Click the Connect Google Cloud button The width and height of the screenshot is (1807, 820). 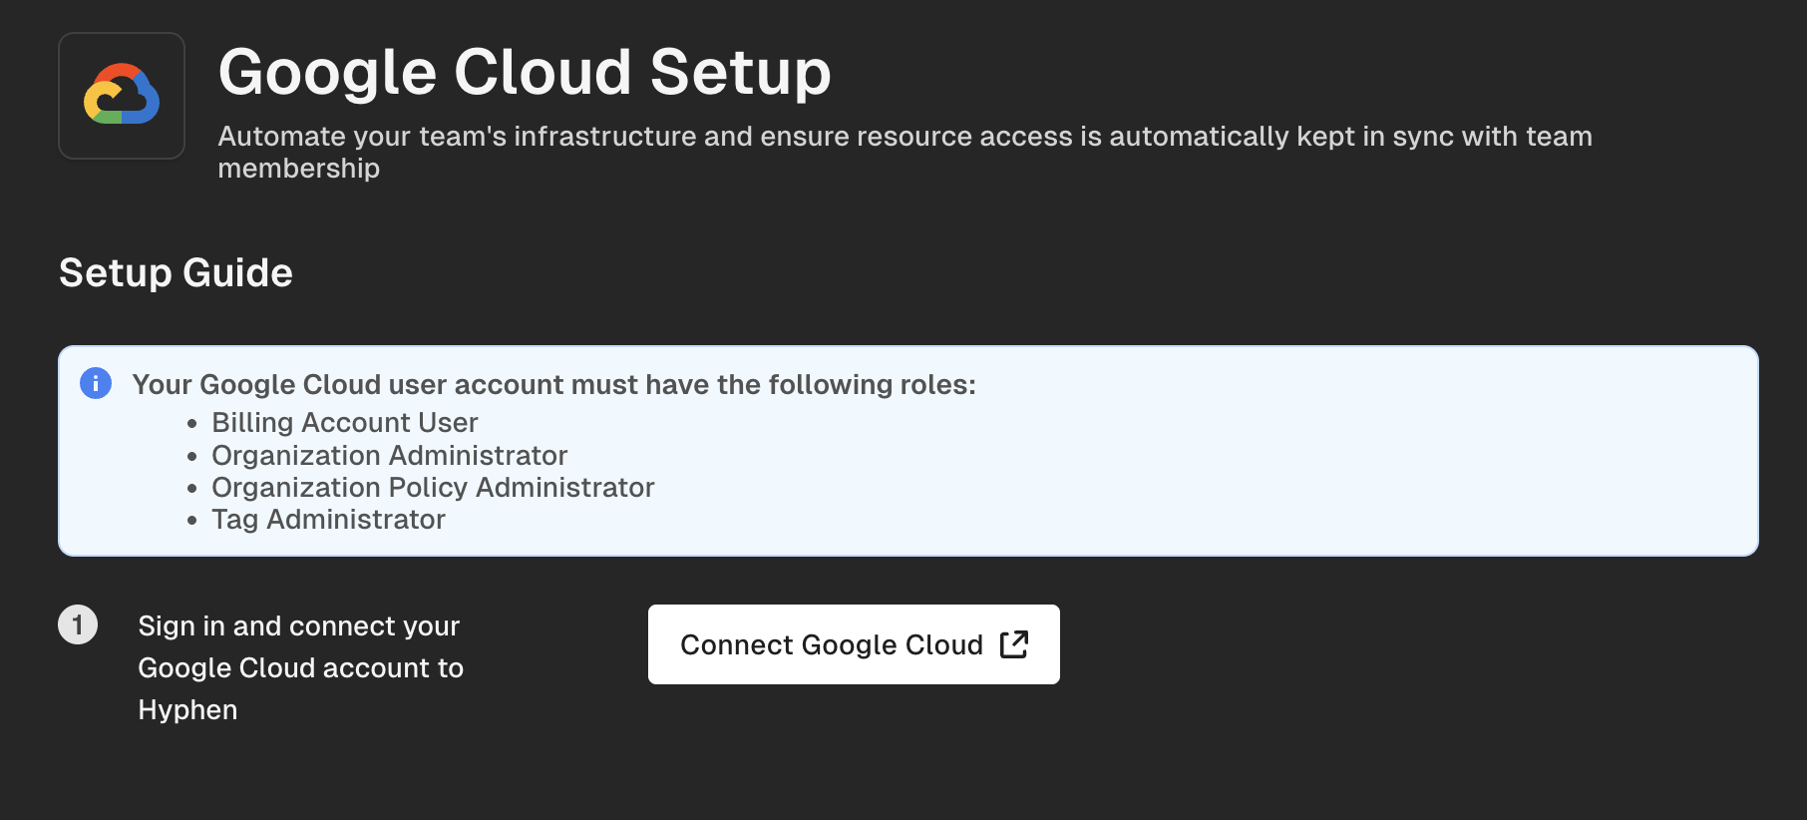854,644
